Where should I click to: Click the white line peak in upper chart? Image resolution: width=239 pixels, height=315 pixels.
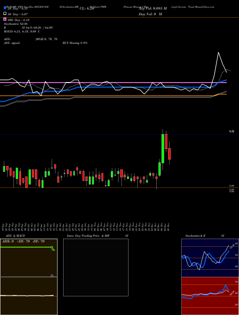(x=218, y=52)
